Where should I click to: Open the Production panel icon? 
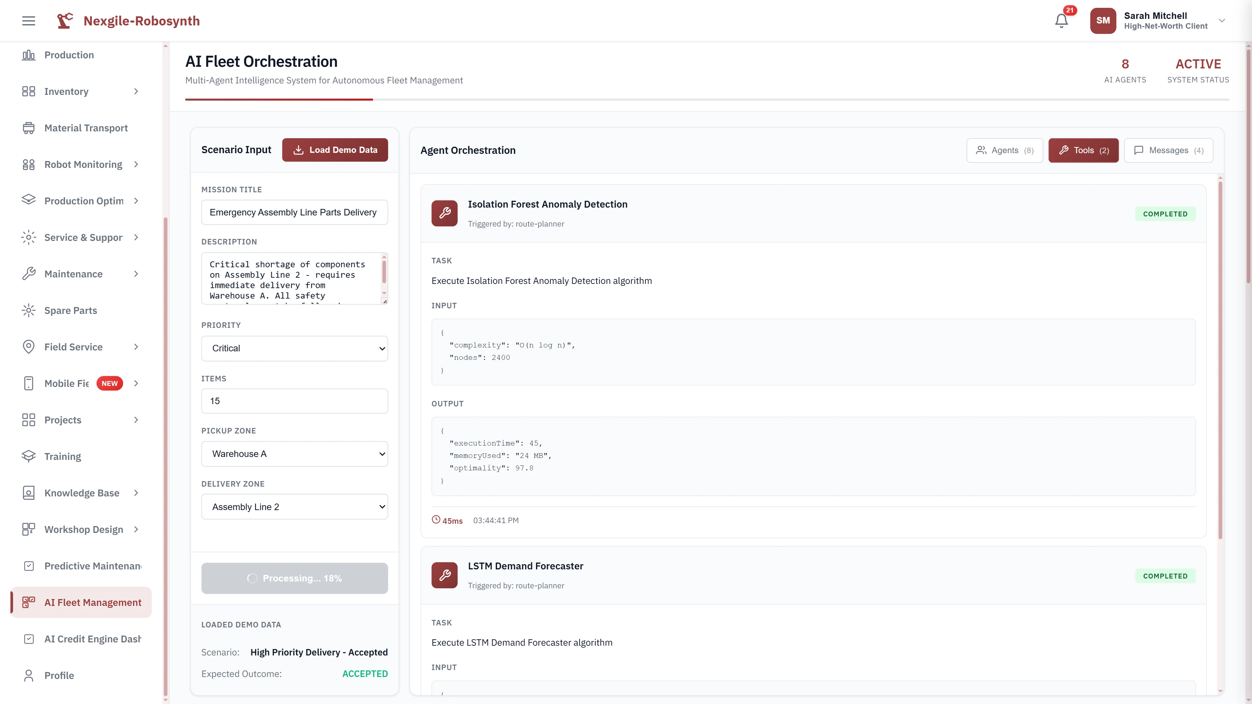coord(28,55)
